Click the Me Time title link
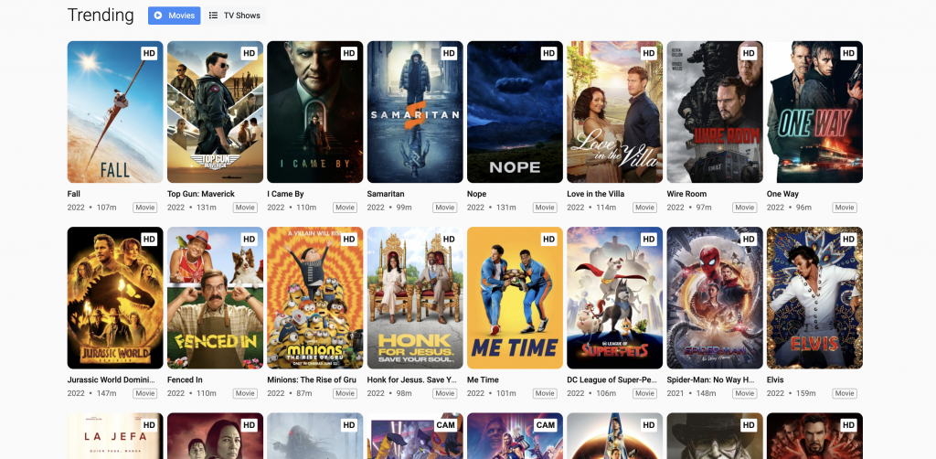Viewport: 936px width, 459px height. [483, 379]
